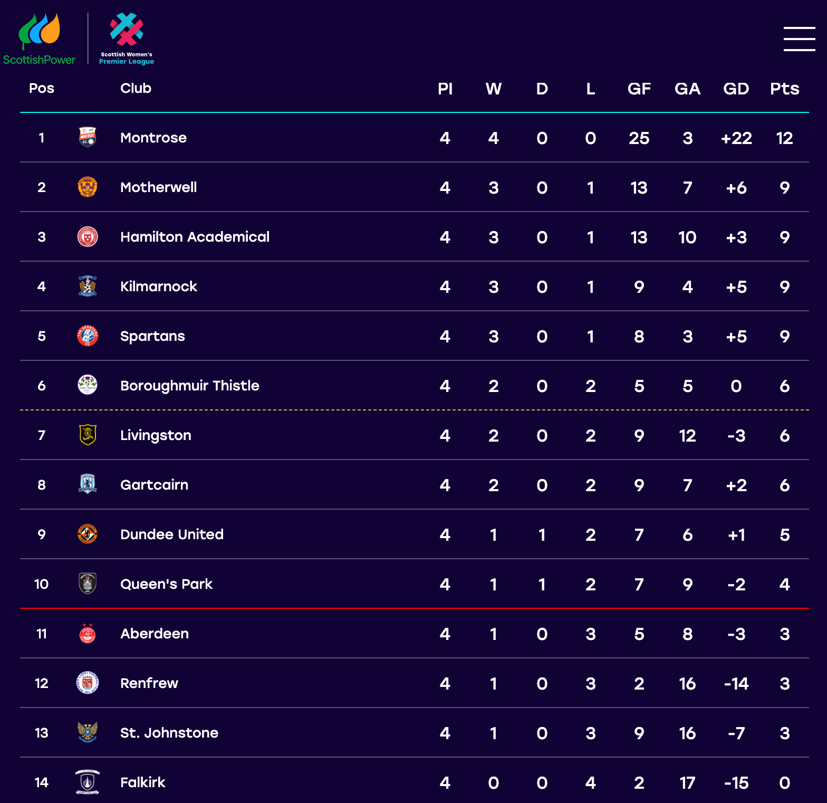Screen dimensions: 827x803
Task: Click the Dundee United badge
Action: (x=88, y=534)
